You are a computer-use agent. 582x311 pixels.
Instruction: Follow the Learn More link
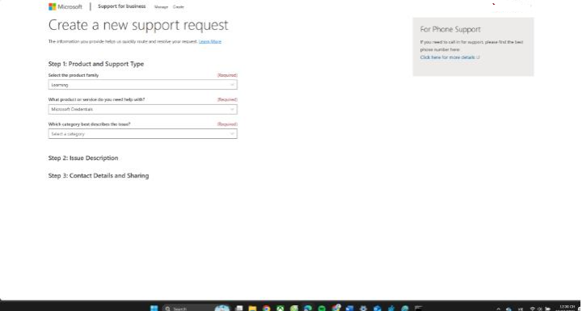point(210,41)
